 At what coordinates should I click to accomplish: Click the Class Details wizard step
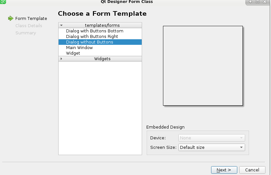tap(29, 26)
